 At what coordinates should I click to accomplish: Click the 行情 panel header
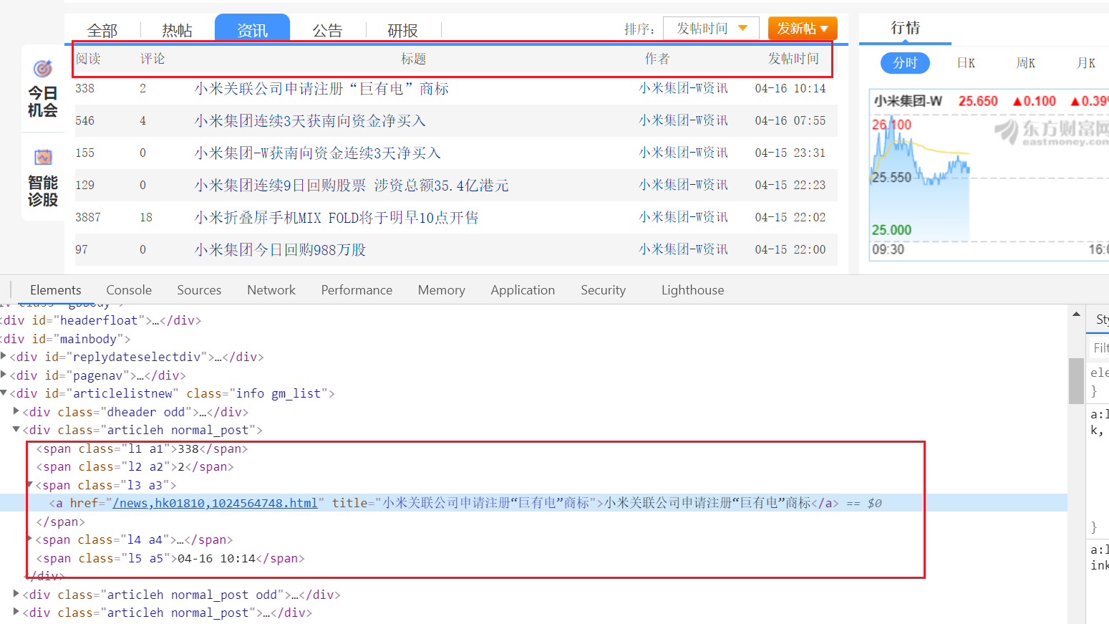(905, 28)
